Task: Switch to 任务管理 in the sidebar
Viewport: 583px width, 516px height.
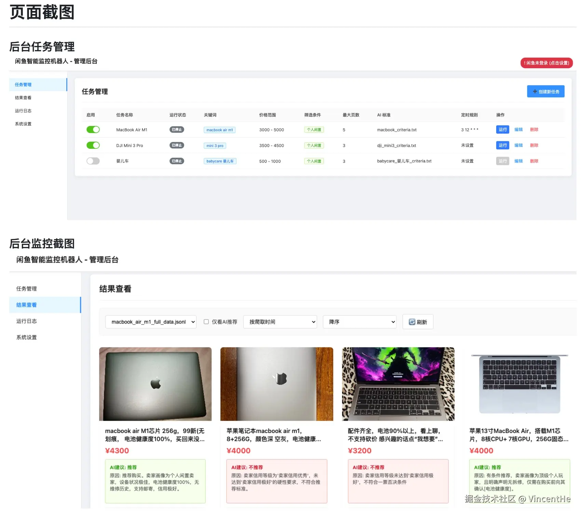Action: [23, 84]
